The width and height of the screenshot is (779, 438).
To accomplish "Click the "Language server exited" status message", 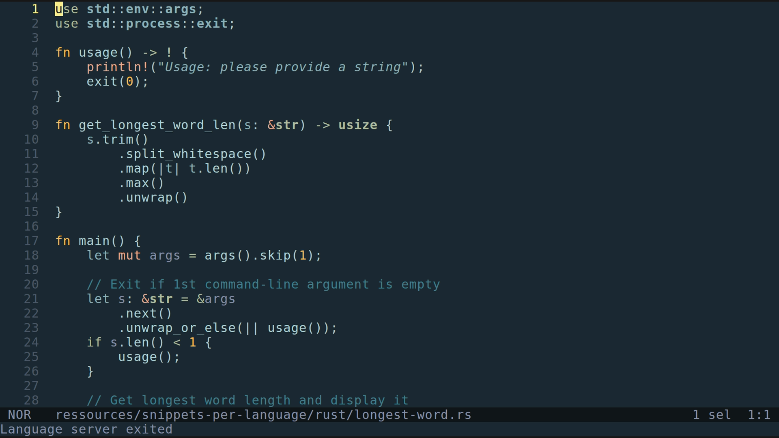I will (86, 429).
